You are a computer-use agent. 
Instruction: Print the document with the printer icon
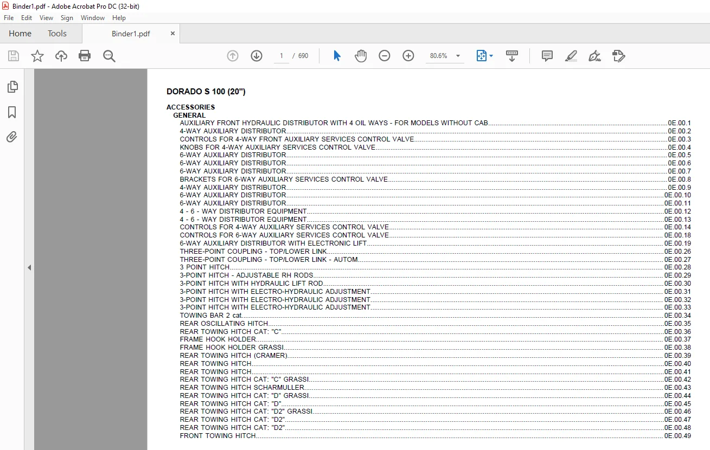coord(85,56)
